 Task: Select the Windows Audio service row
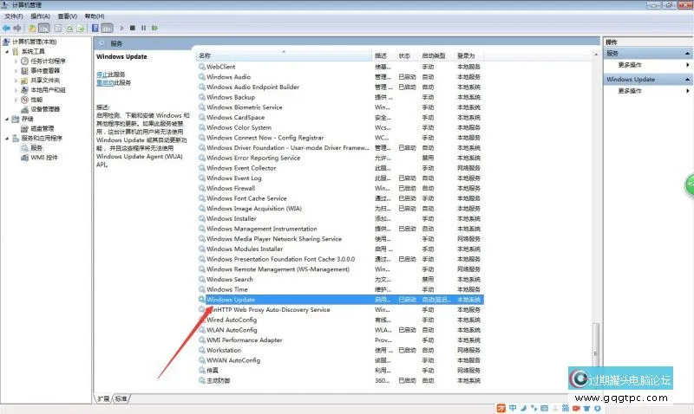click(340, 77)
